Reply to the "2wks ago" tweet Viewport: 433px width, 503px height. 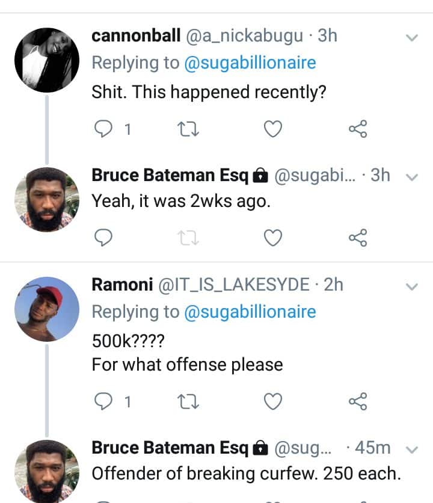click(x=105, y=238)
